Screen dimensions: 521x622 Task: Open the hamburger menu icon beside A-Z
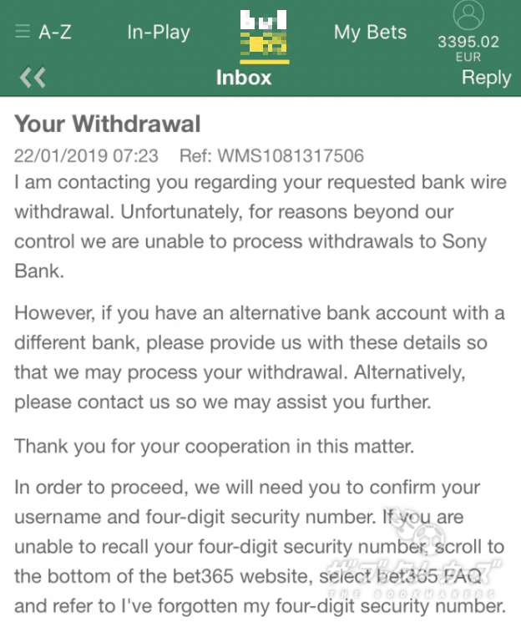pos(23,32)
